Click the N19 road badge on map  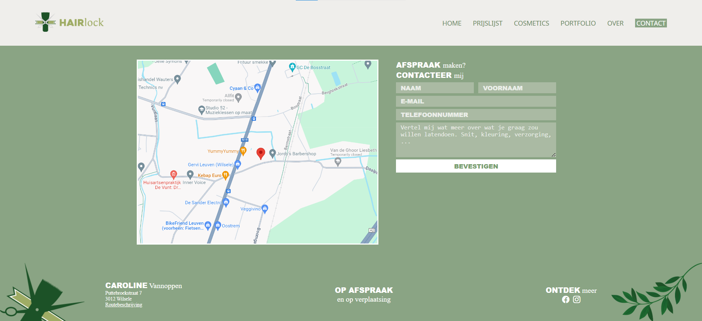click(245, 140)
